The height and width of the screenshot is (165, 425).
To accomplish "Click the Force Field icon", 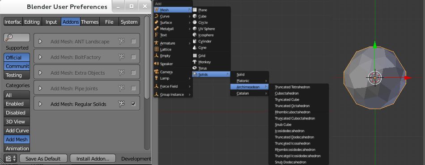I will pos(157,86).
